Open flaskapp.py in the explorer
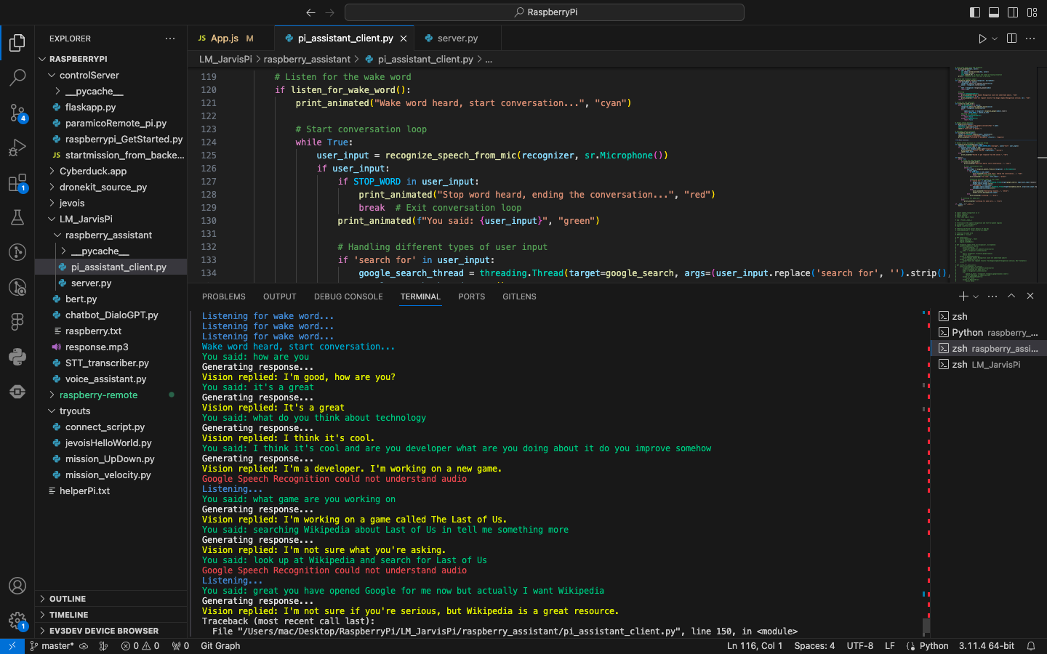1047x654 pixels. (111, 107)
